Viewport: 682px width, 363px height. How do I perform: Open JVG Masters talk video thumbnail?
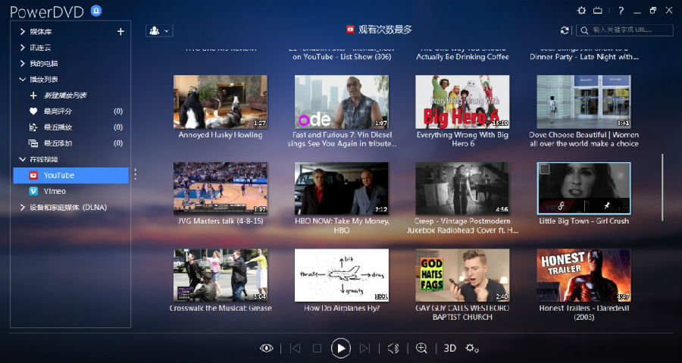221,188
